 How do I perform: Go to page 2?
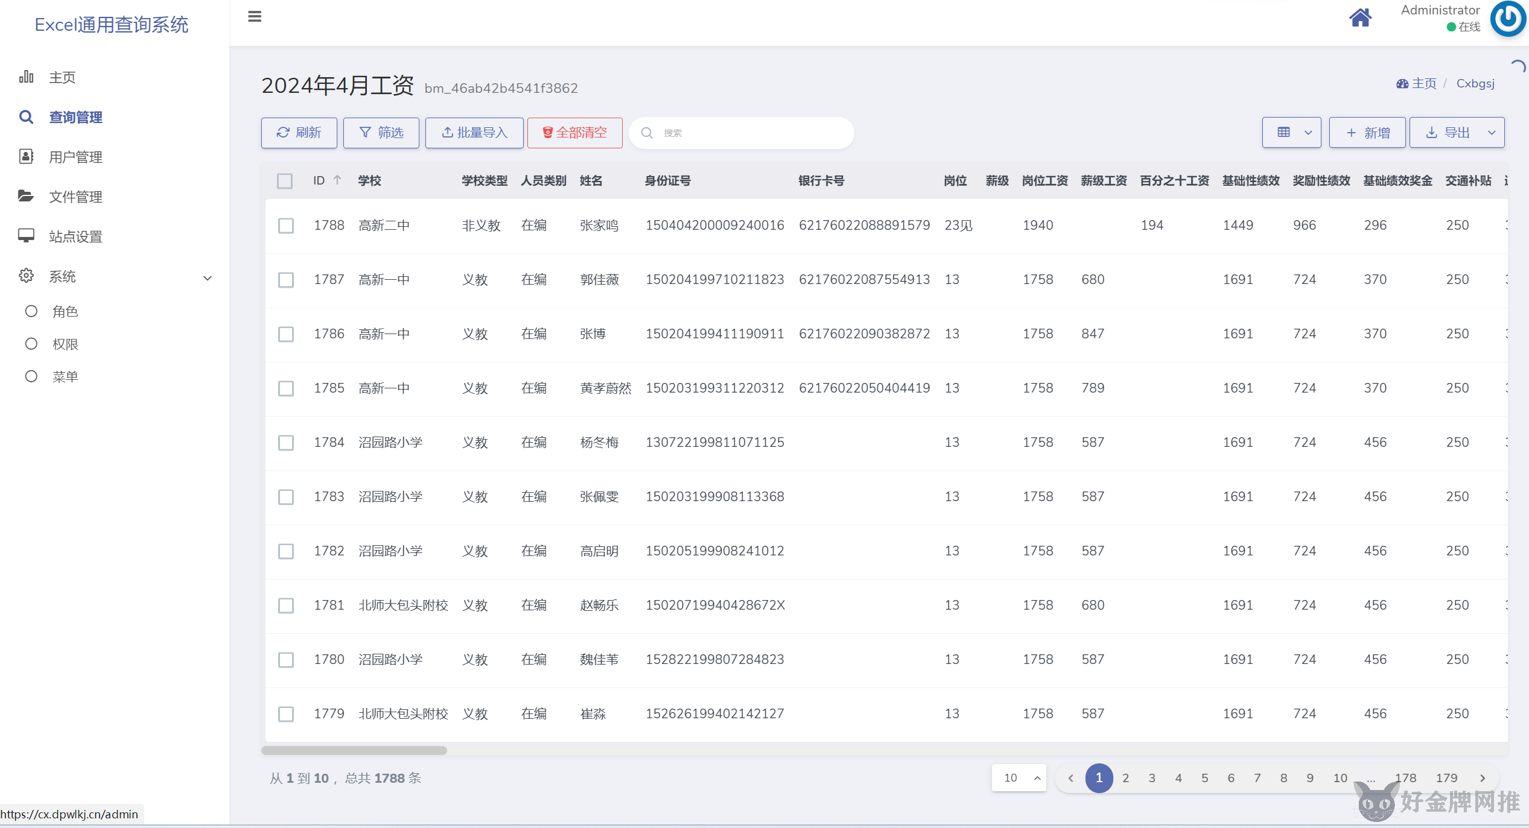pos(1125,778)
